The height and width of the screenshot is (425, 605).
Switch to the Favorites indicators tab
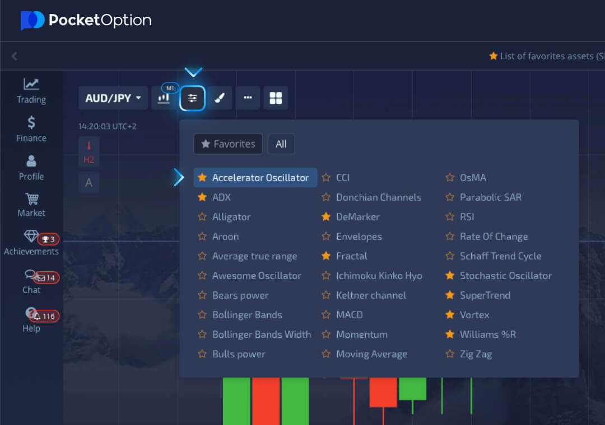[228, 144]
